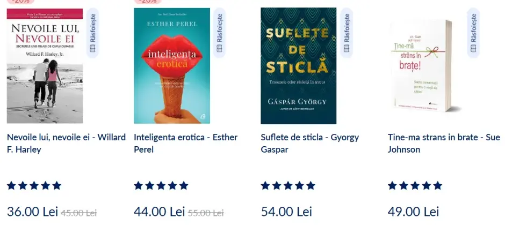Select star rating of Suflete de sticla
The height and width of the screenshot is (233, 505).
pyautogui.click(x=288, y=186)
